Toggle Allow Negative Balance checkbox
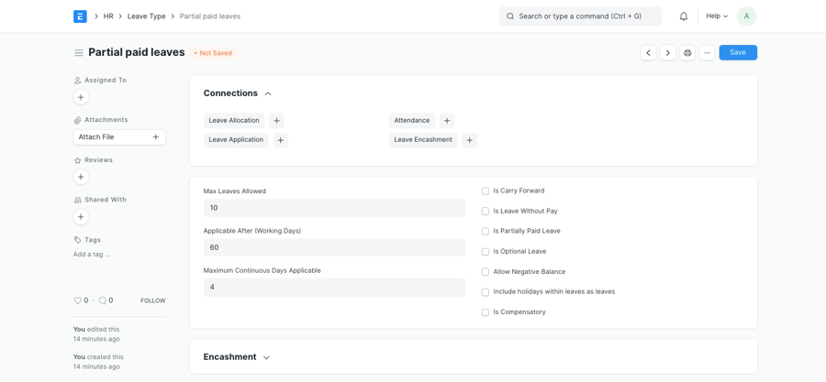Screen dimensions: 826x382 (486, 272)
